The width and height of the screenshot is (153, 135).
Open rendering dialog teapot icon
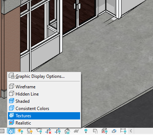(x=39, y=131)
